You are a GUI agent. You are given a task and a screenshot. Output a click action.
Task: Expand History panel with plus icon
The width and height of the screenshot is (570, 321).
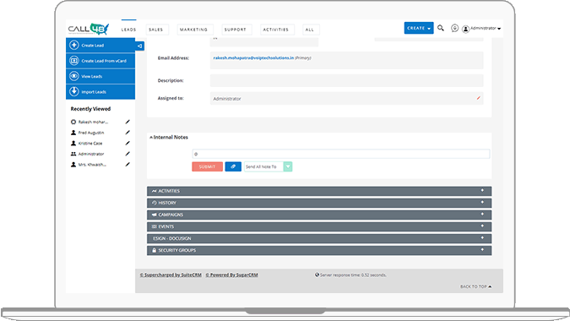tap(482, 202)
